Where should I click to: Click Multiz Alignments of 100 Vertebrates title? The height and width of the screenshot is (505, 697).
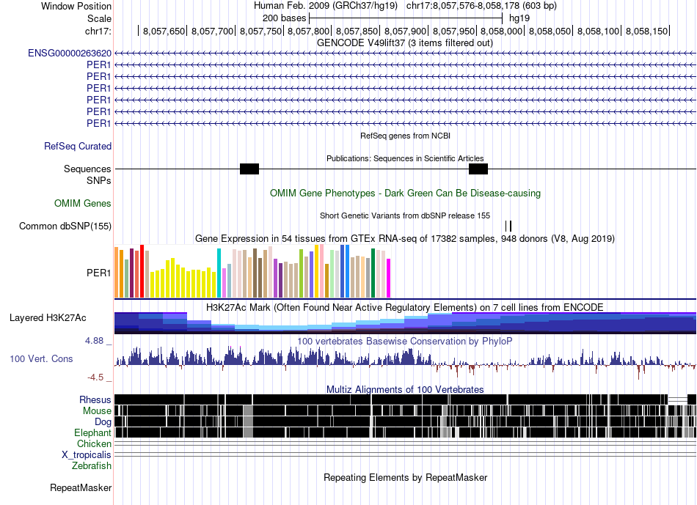(405, 389)
